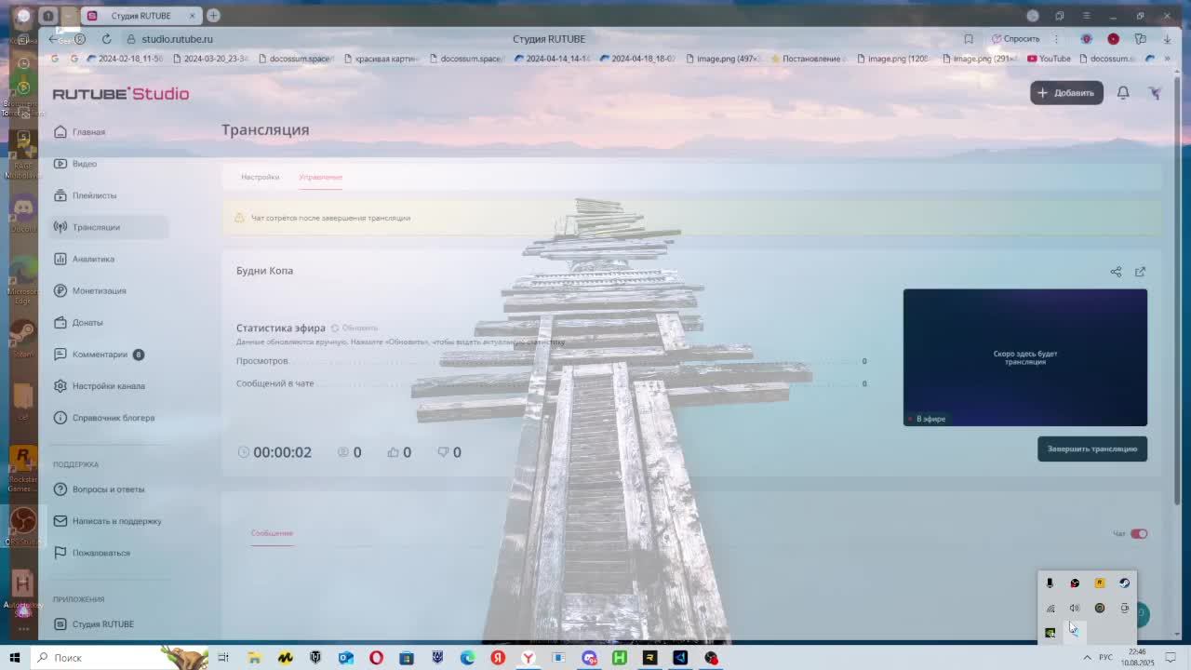Click Написать в поддержку
Image resolution: width=1191 pixels, height=670 pixels.
click(x=108, y=521)
